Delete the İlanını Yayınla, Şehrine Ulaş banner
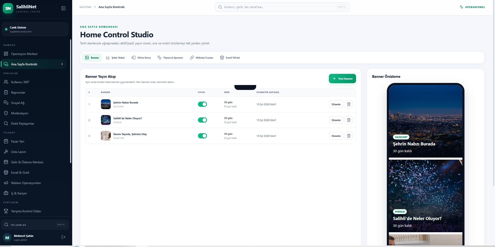Viewport: 495px width, 247px height. click(x=349, y=136)
